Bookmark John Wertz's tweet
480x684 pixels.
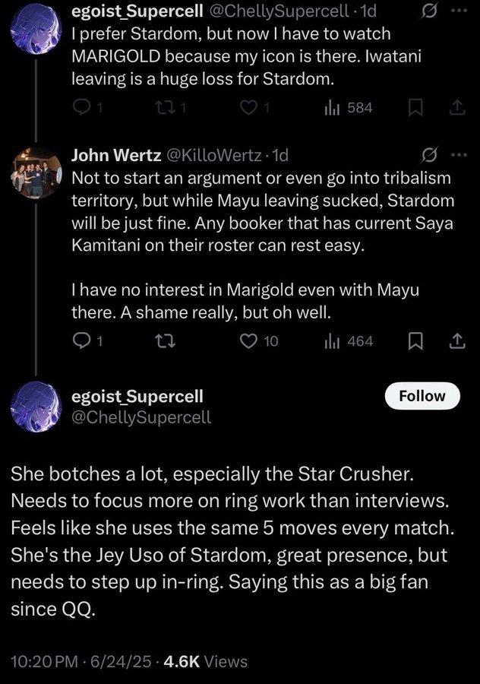(x=415, y=341)
